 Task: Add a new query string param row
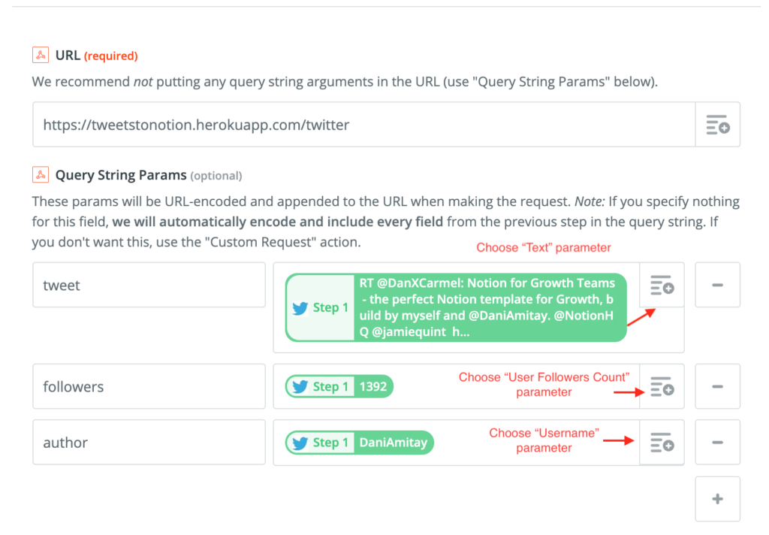(x=717, y=499)
